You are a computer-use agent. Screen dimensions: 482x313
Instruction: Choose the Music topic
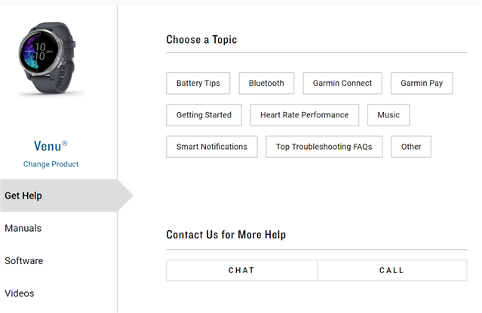(x=388, y=115)
